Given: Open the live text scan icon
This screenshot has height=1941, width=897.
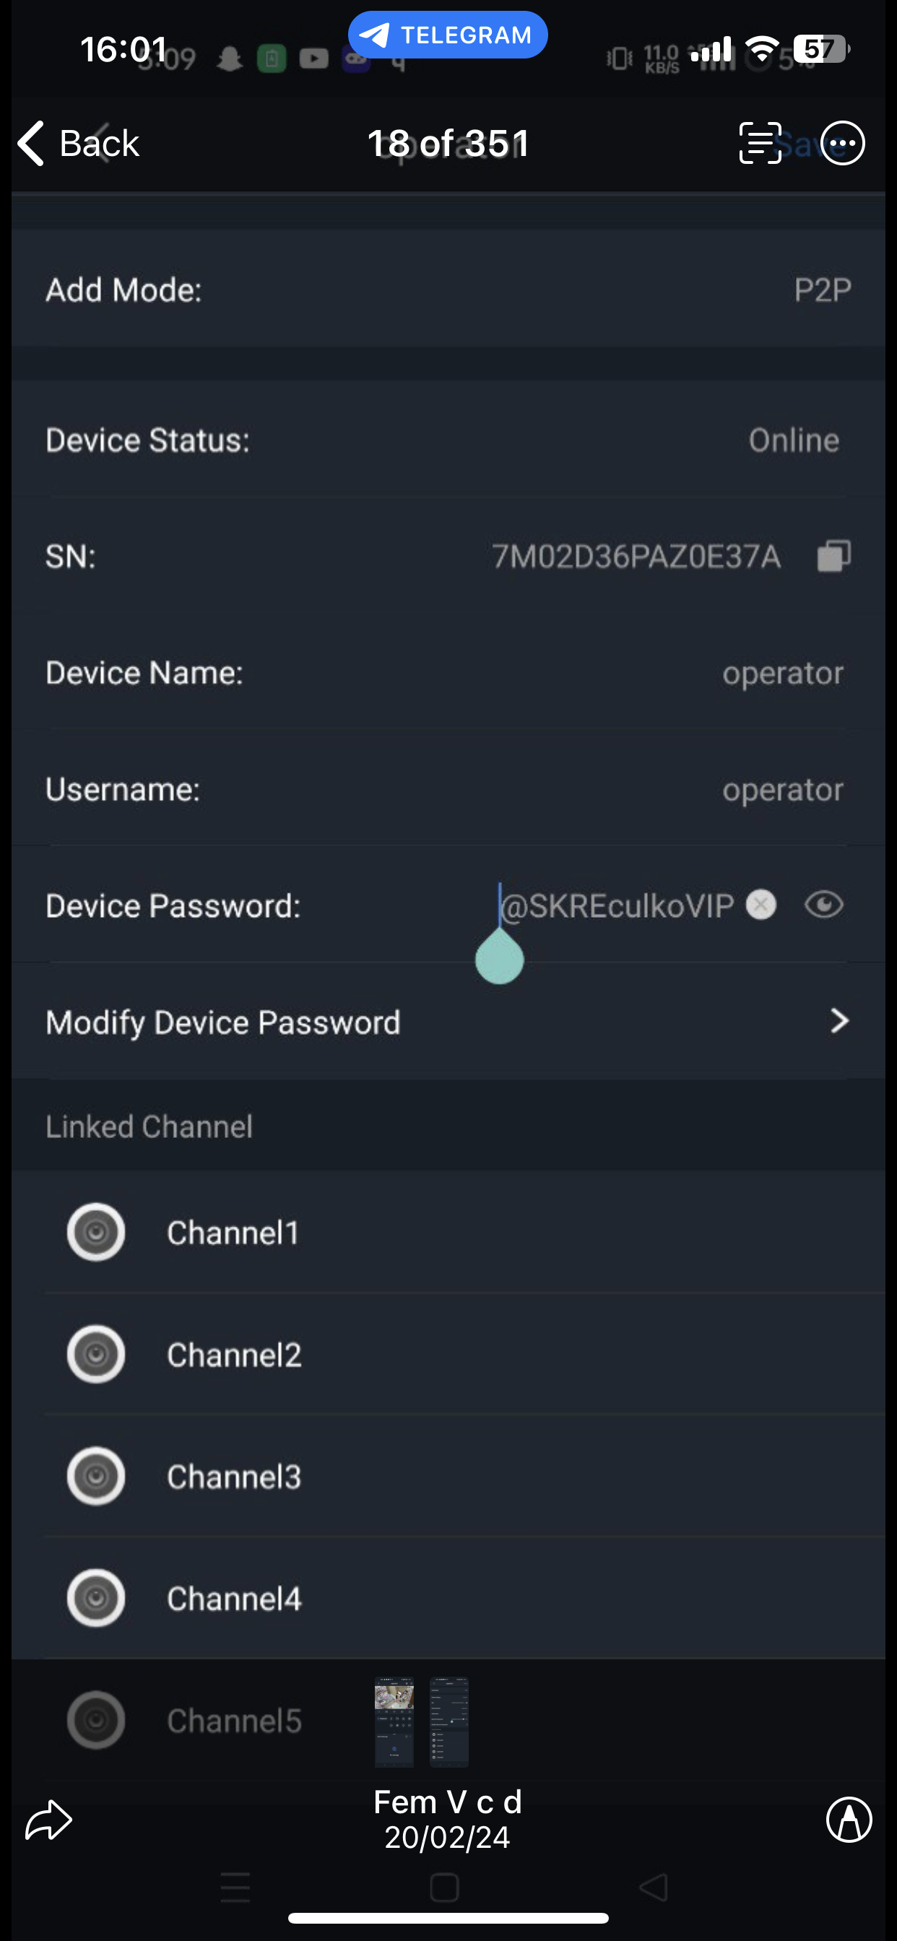Looking at the screenshot, I should (x=760, y=143).
